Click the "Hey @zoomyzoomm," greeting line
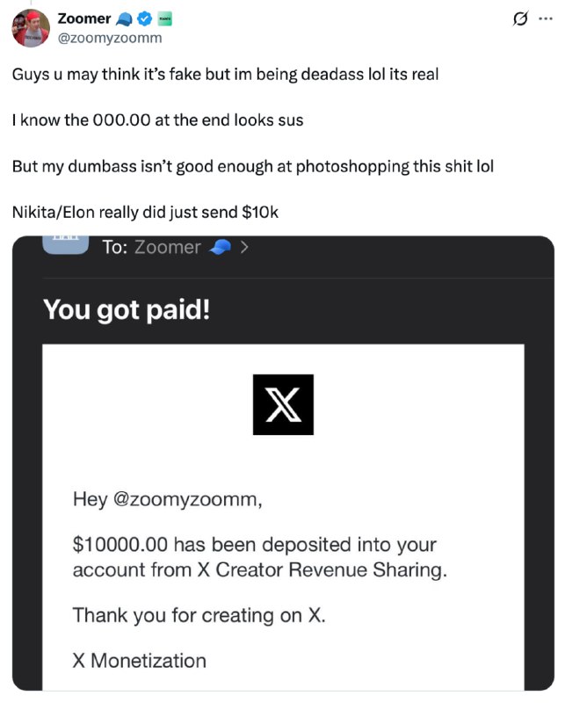The width and height of the screenshot is (565, 703). pos(167,500)
